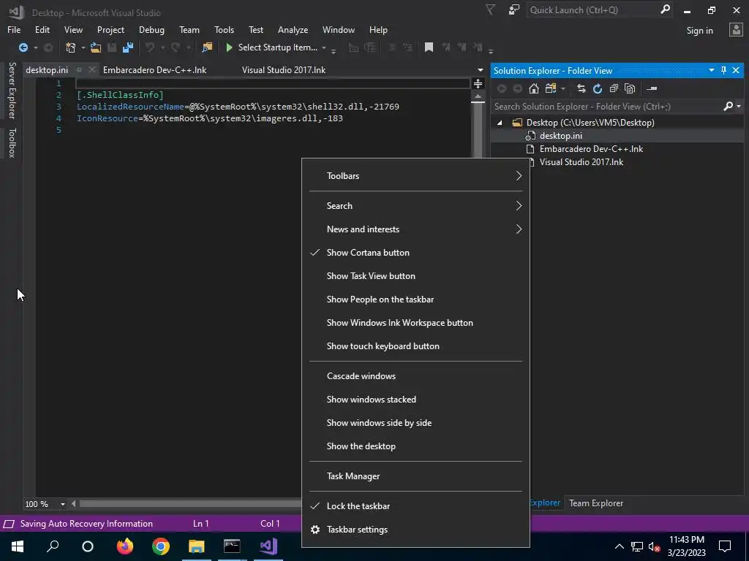Open the document tabs overflow dropdown
Image resolution: width=749 pixels, height=561 pixels.
pyautogui.click(x=480, y=70)
